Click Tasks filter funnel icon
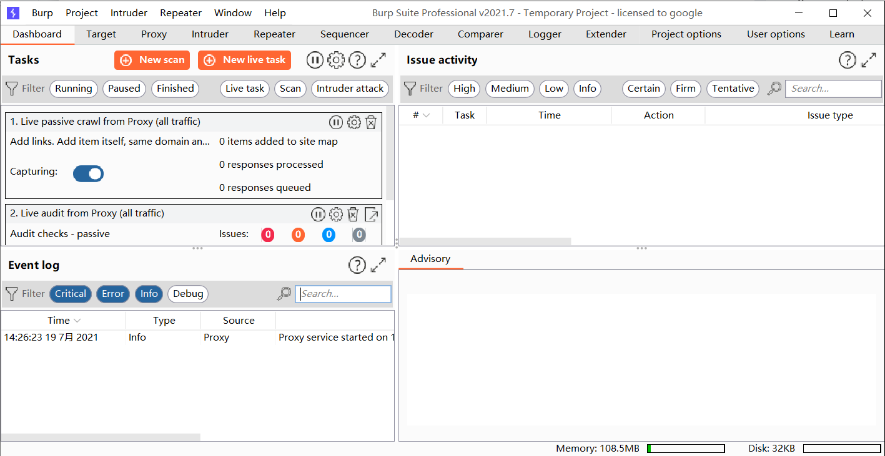The height and width of the screenshot is (456, 885). pos(11,89)
